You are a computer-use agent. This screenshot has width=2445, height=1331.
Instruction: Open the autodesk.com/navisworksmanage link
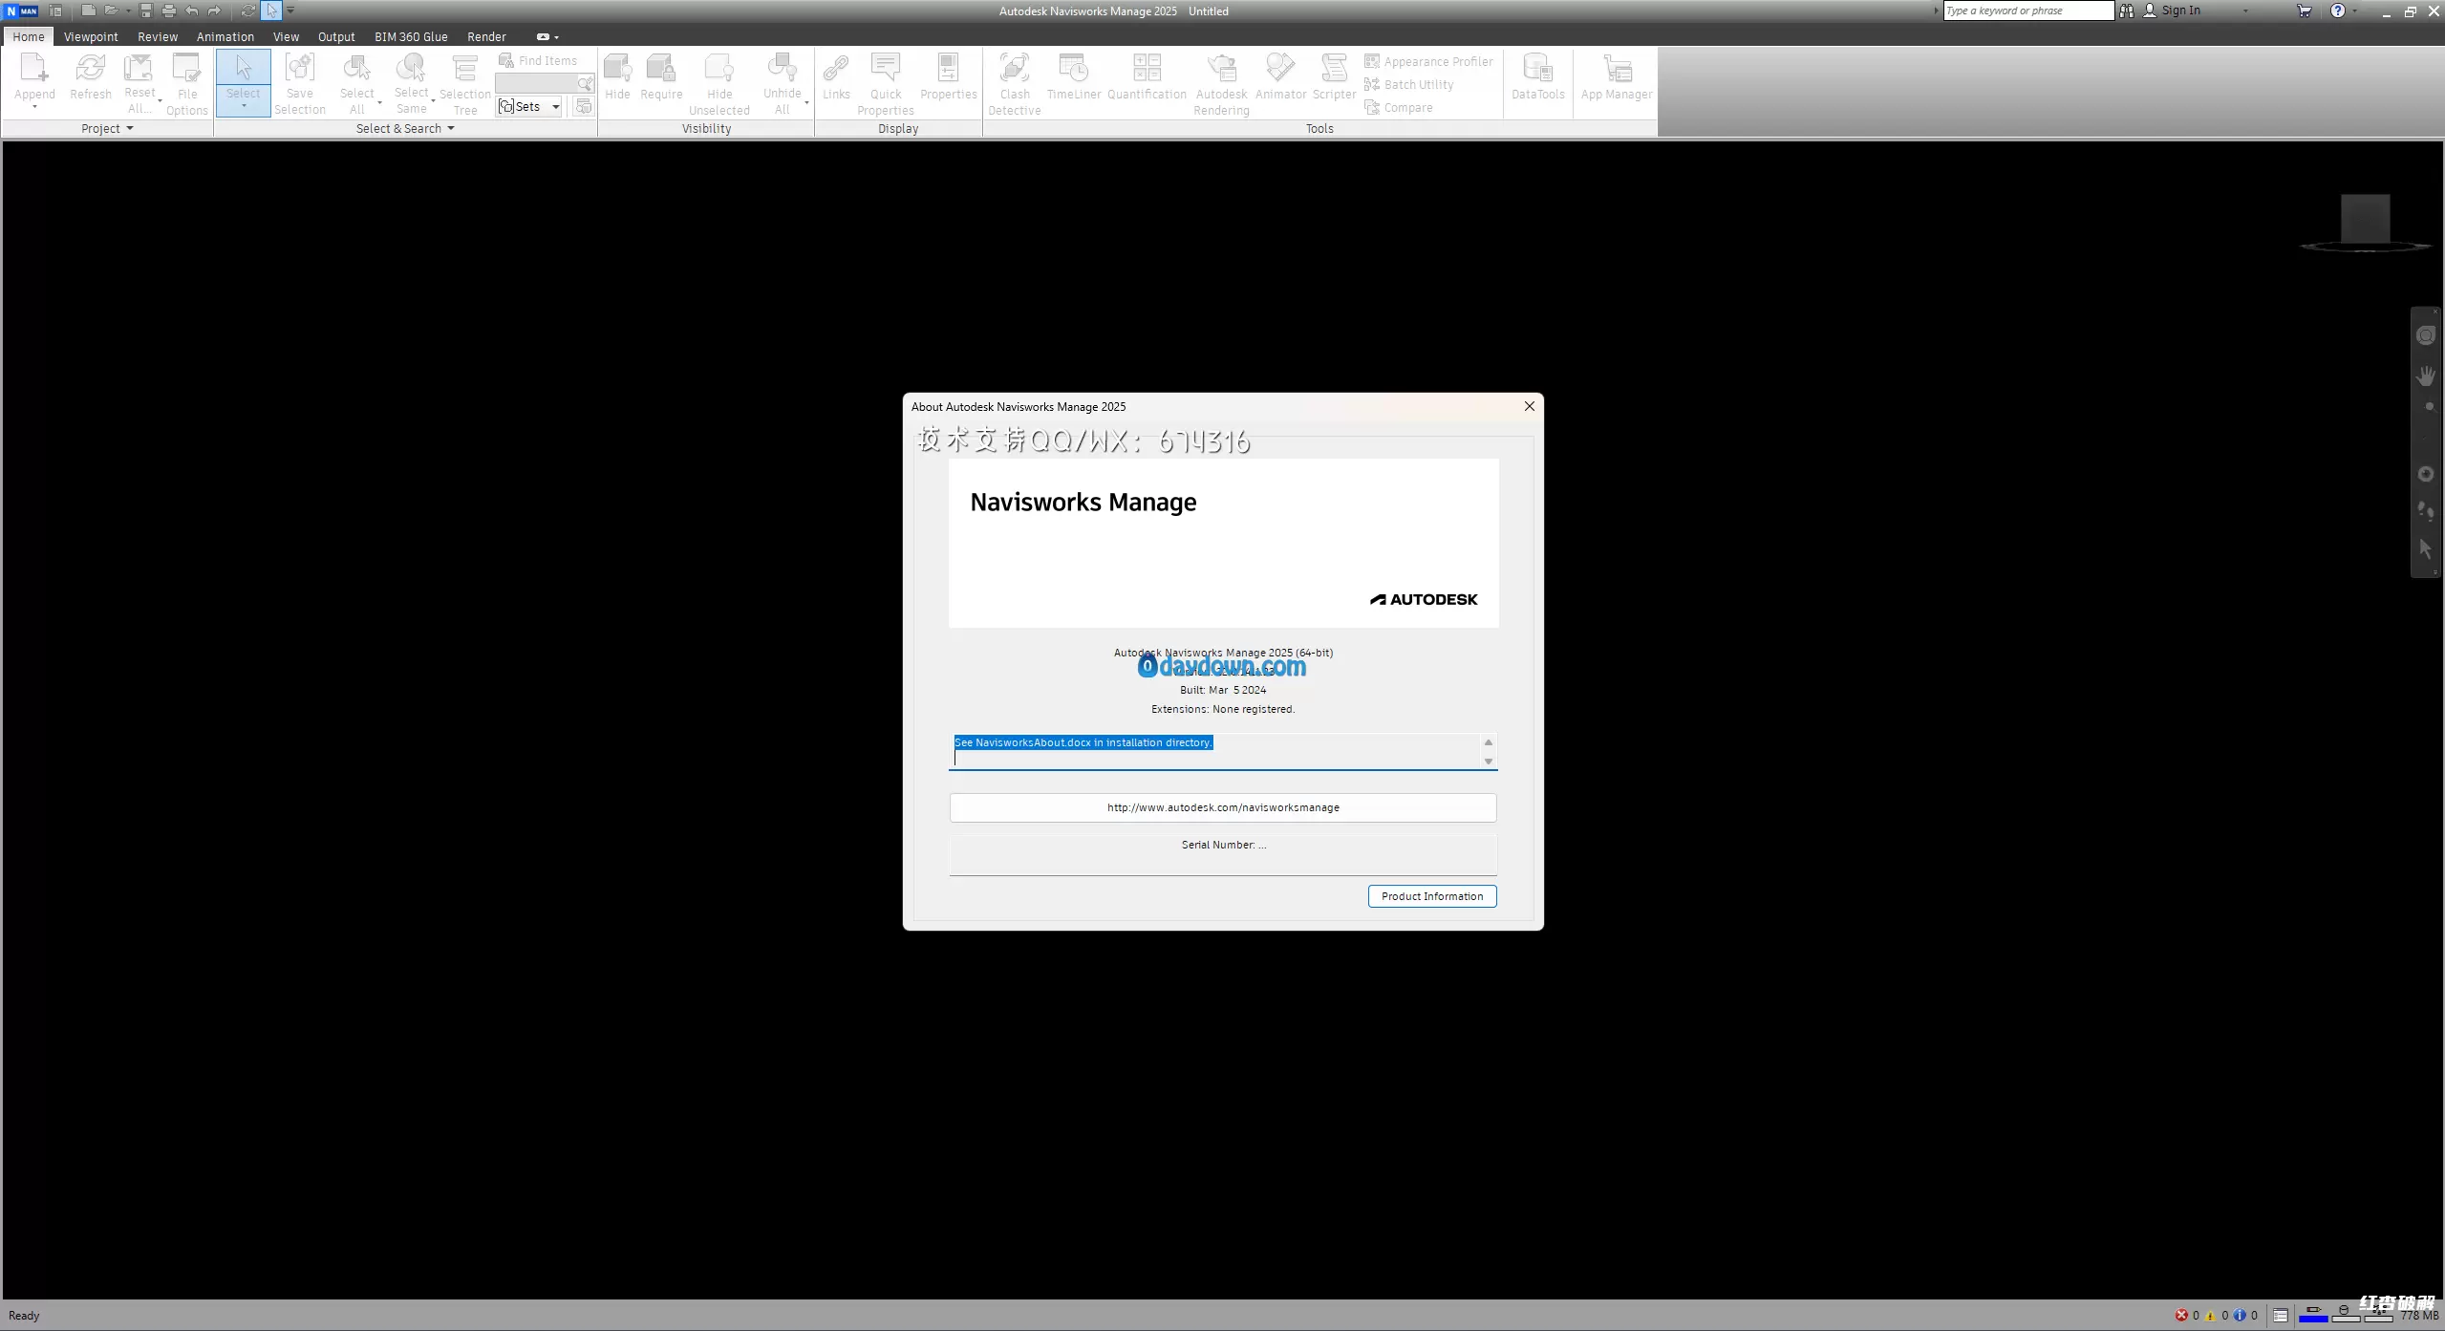[1223, 807]
